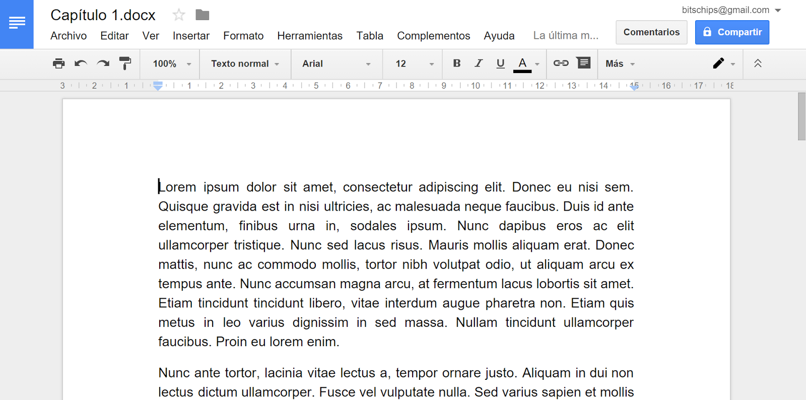Click the Comentarios button
The height and width of the screenshot is (400, 806).
pos(651,32)
